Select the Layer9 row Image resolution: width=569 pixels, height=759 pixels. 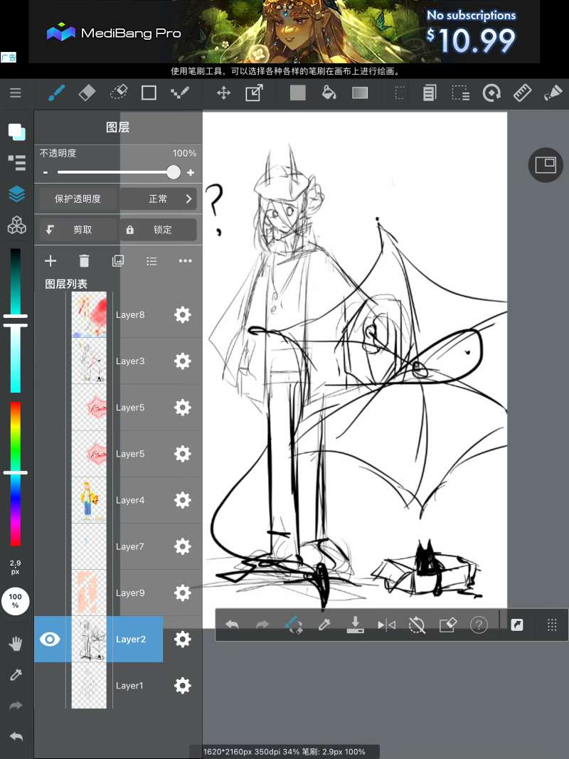tap(118, 593)
